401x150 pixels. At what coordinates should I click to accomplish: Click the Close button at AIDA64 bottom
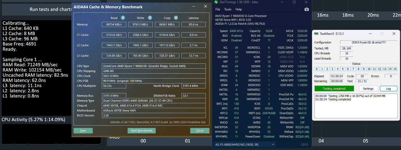pyautogui.click(x=200, y=131)
